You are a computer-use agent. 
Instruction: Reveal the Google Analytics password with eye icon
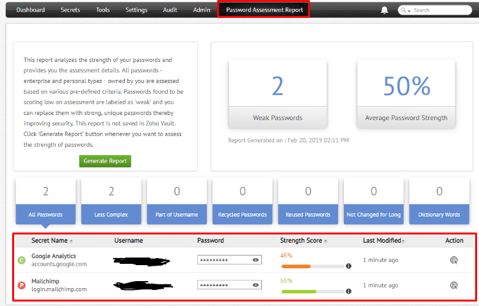pyautogui.click(x=256, y=260)
